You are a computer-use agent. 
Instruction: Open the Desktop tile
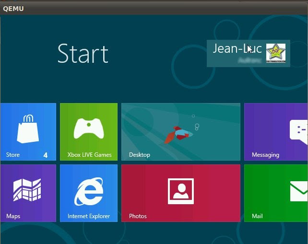tap(181, 132)
